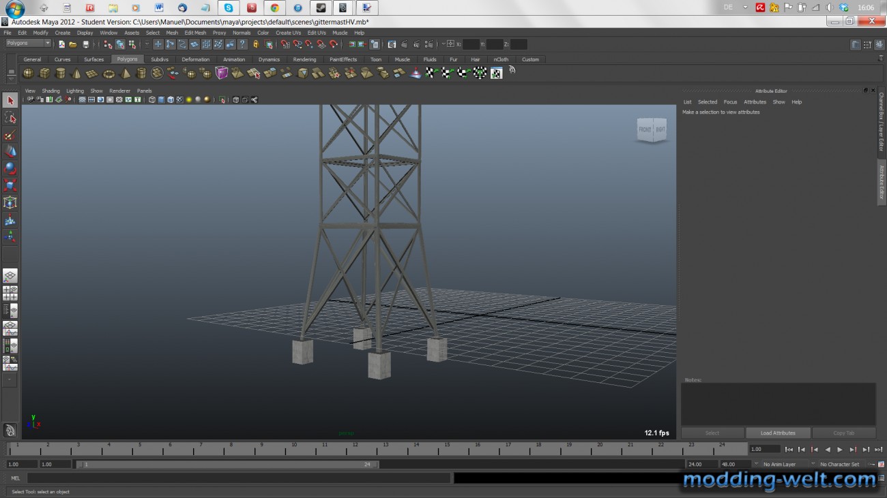Create a polygon torus from the shelf
Screen dimensions: 887x498
click(x=108, y=73)
